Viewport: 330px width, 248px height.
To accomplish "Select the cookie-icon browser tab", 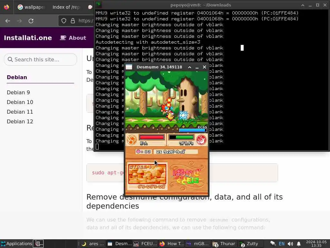I will tap(90, 7).
